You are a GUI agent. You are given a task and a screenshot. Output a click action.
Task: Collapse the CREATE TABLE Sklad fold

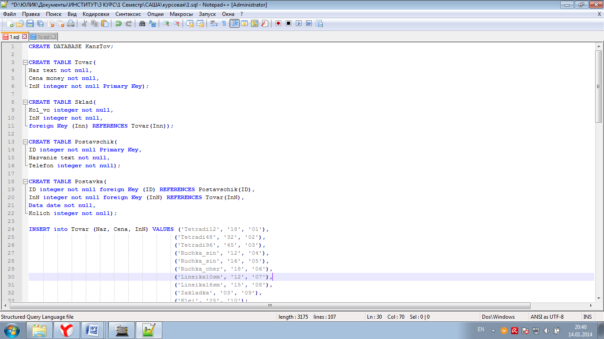click(25, 102)
